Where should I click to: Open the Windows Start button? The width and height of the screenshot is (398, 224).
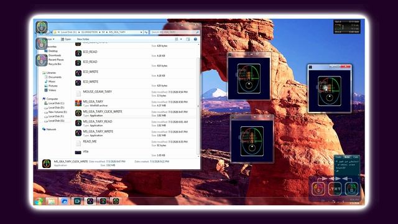(x=39, y=202)
